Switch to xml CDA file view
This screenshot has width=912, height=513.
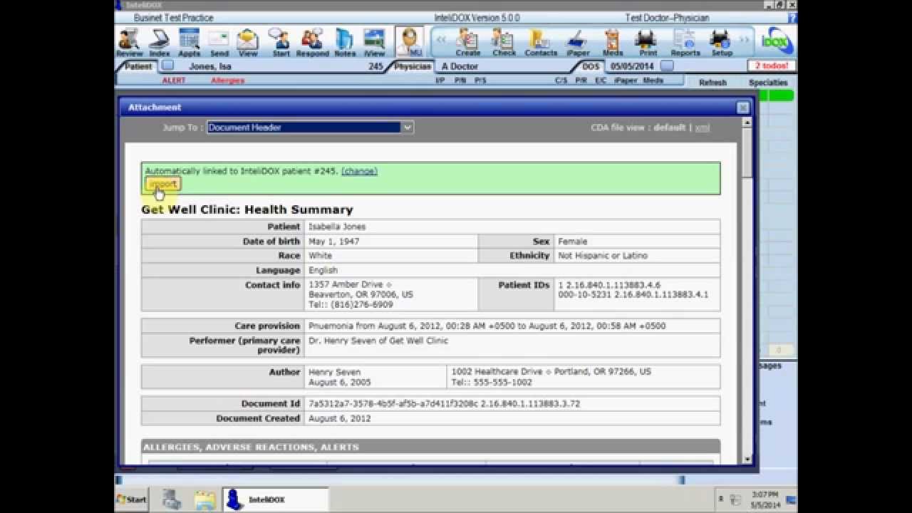(703, 128)
